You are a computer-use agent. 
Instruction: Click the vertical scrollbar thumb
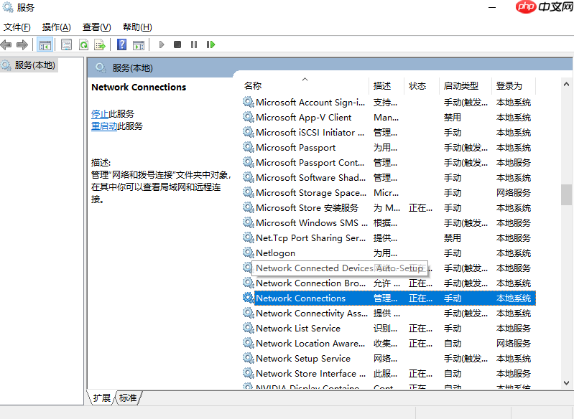click(x=566, y=195)
